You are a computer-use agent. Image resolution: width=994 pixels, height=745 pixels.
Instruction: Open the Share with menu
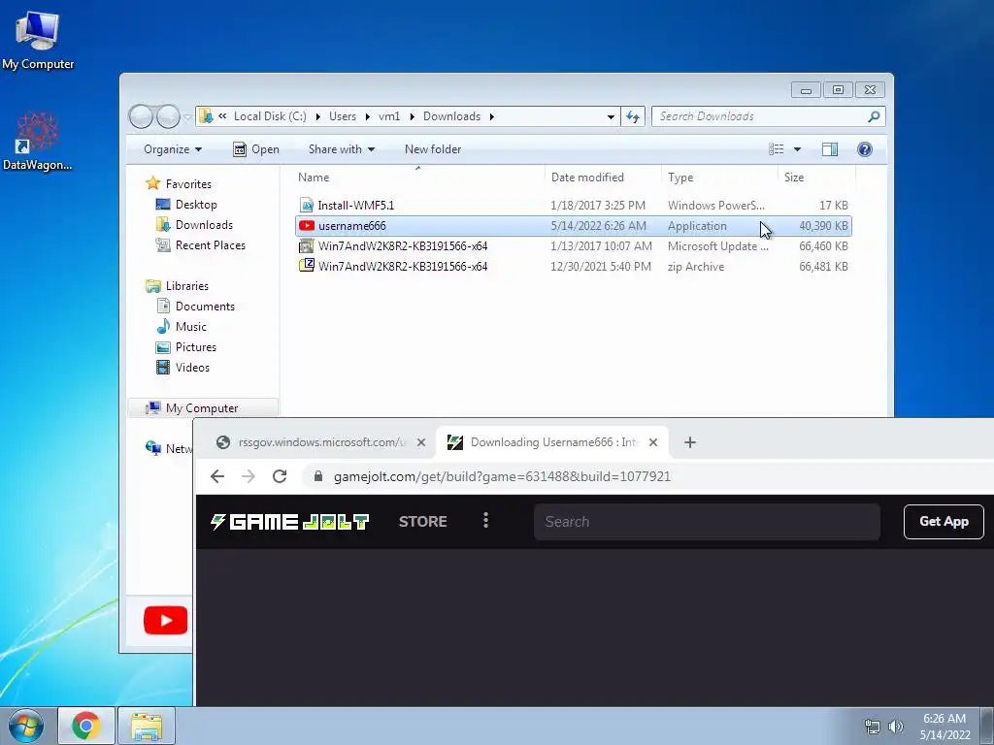(x=342, y=149)
